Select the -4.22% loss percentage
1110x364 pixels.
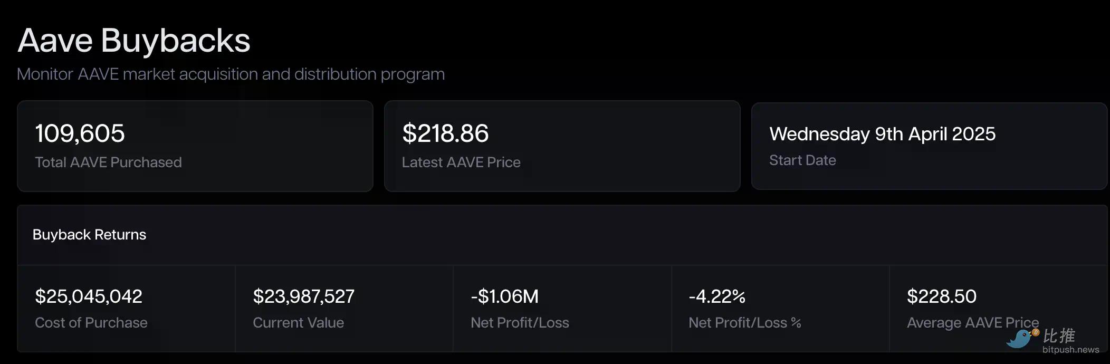716,296
